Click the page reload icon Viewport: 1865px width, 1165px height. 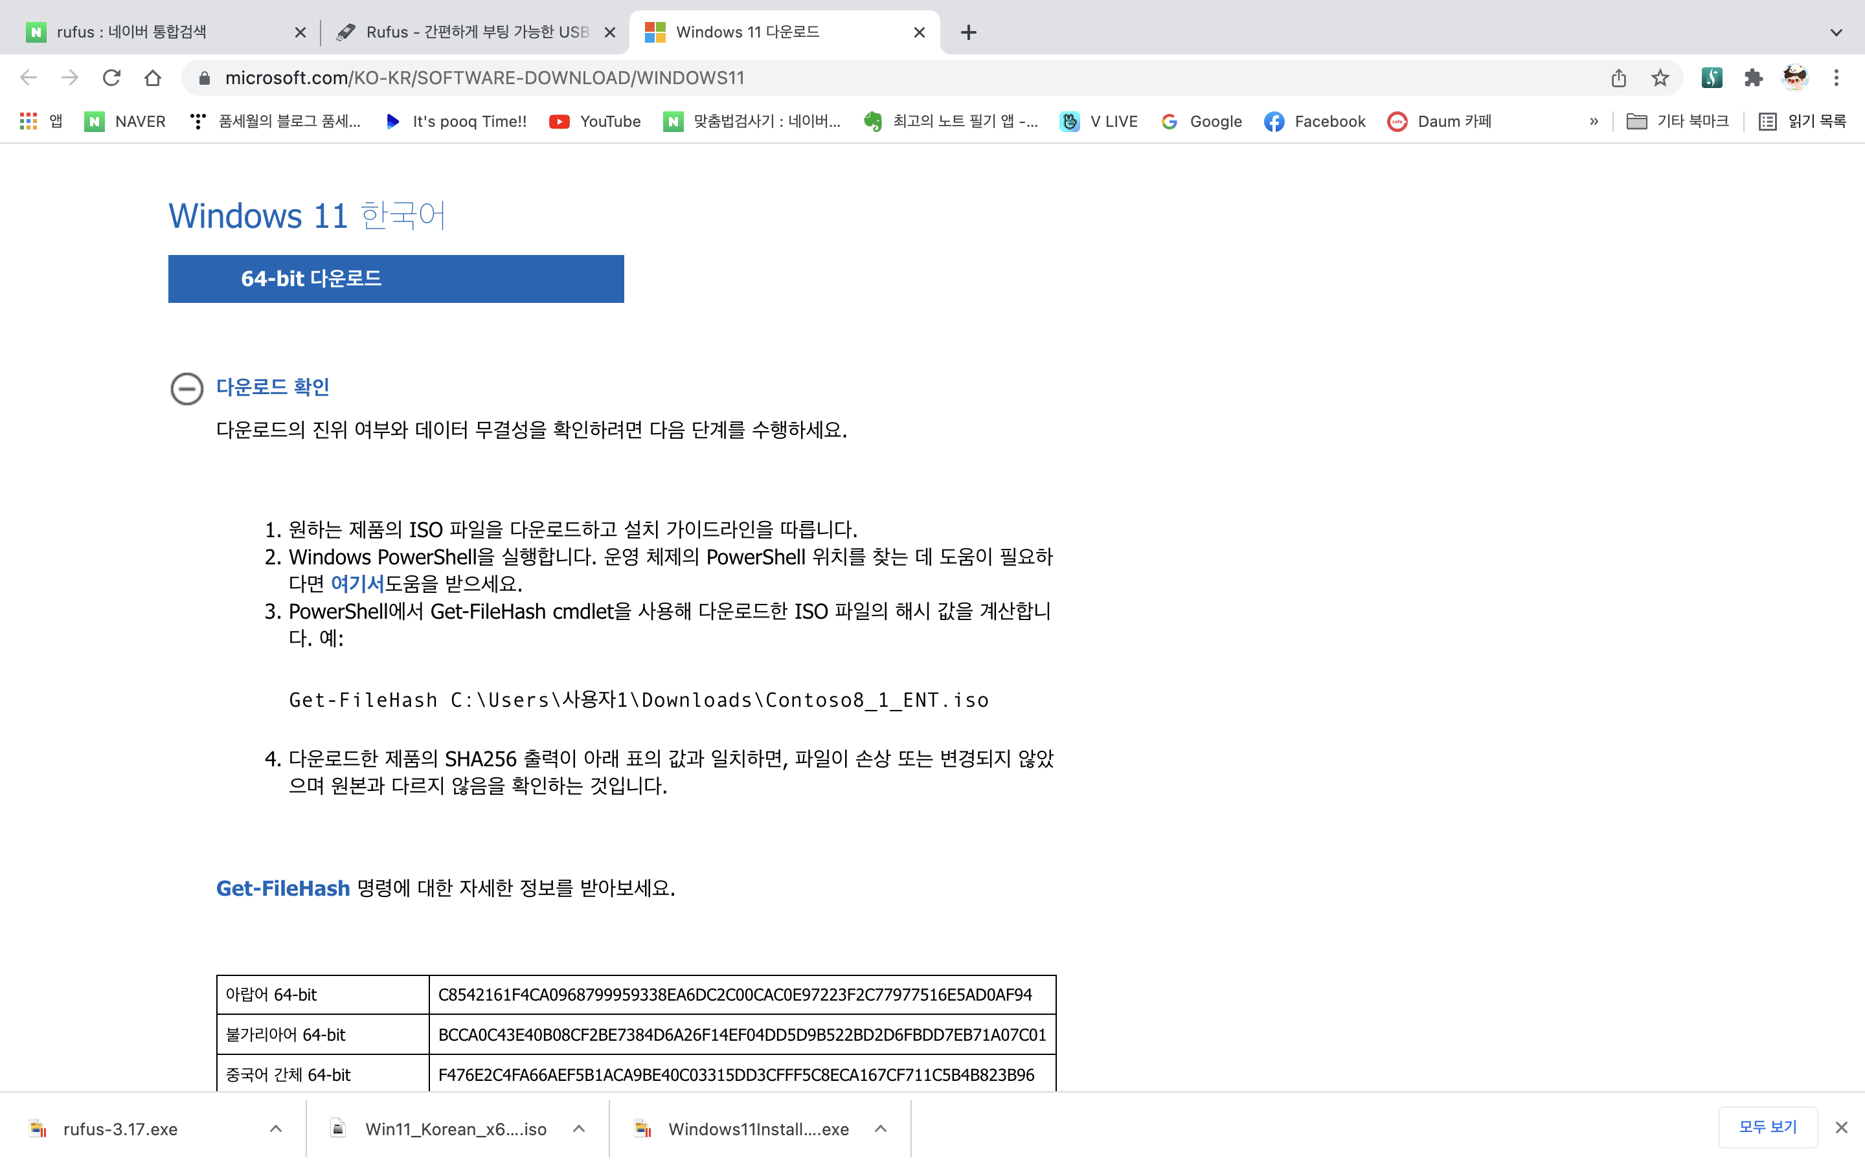pos(112,78)
